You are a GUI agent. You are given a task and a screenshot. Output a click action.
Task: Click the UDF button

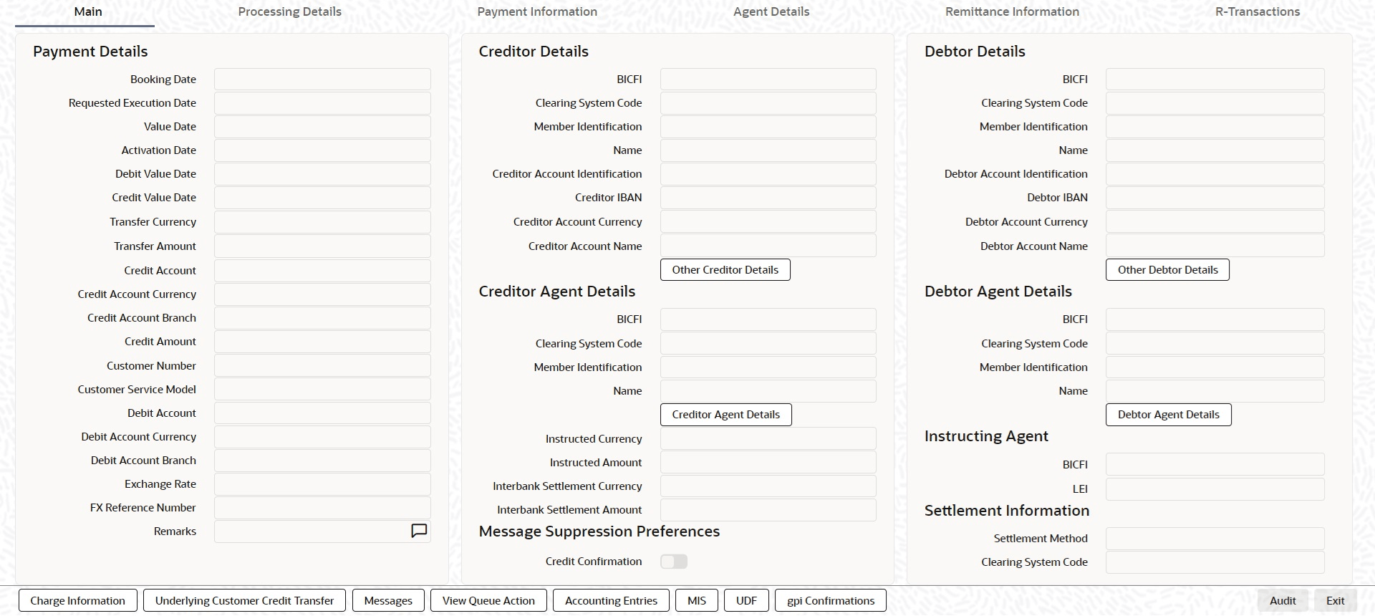pos(746,600)
